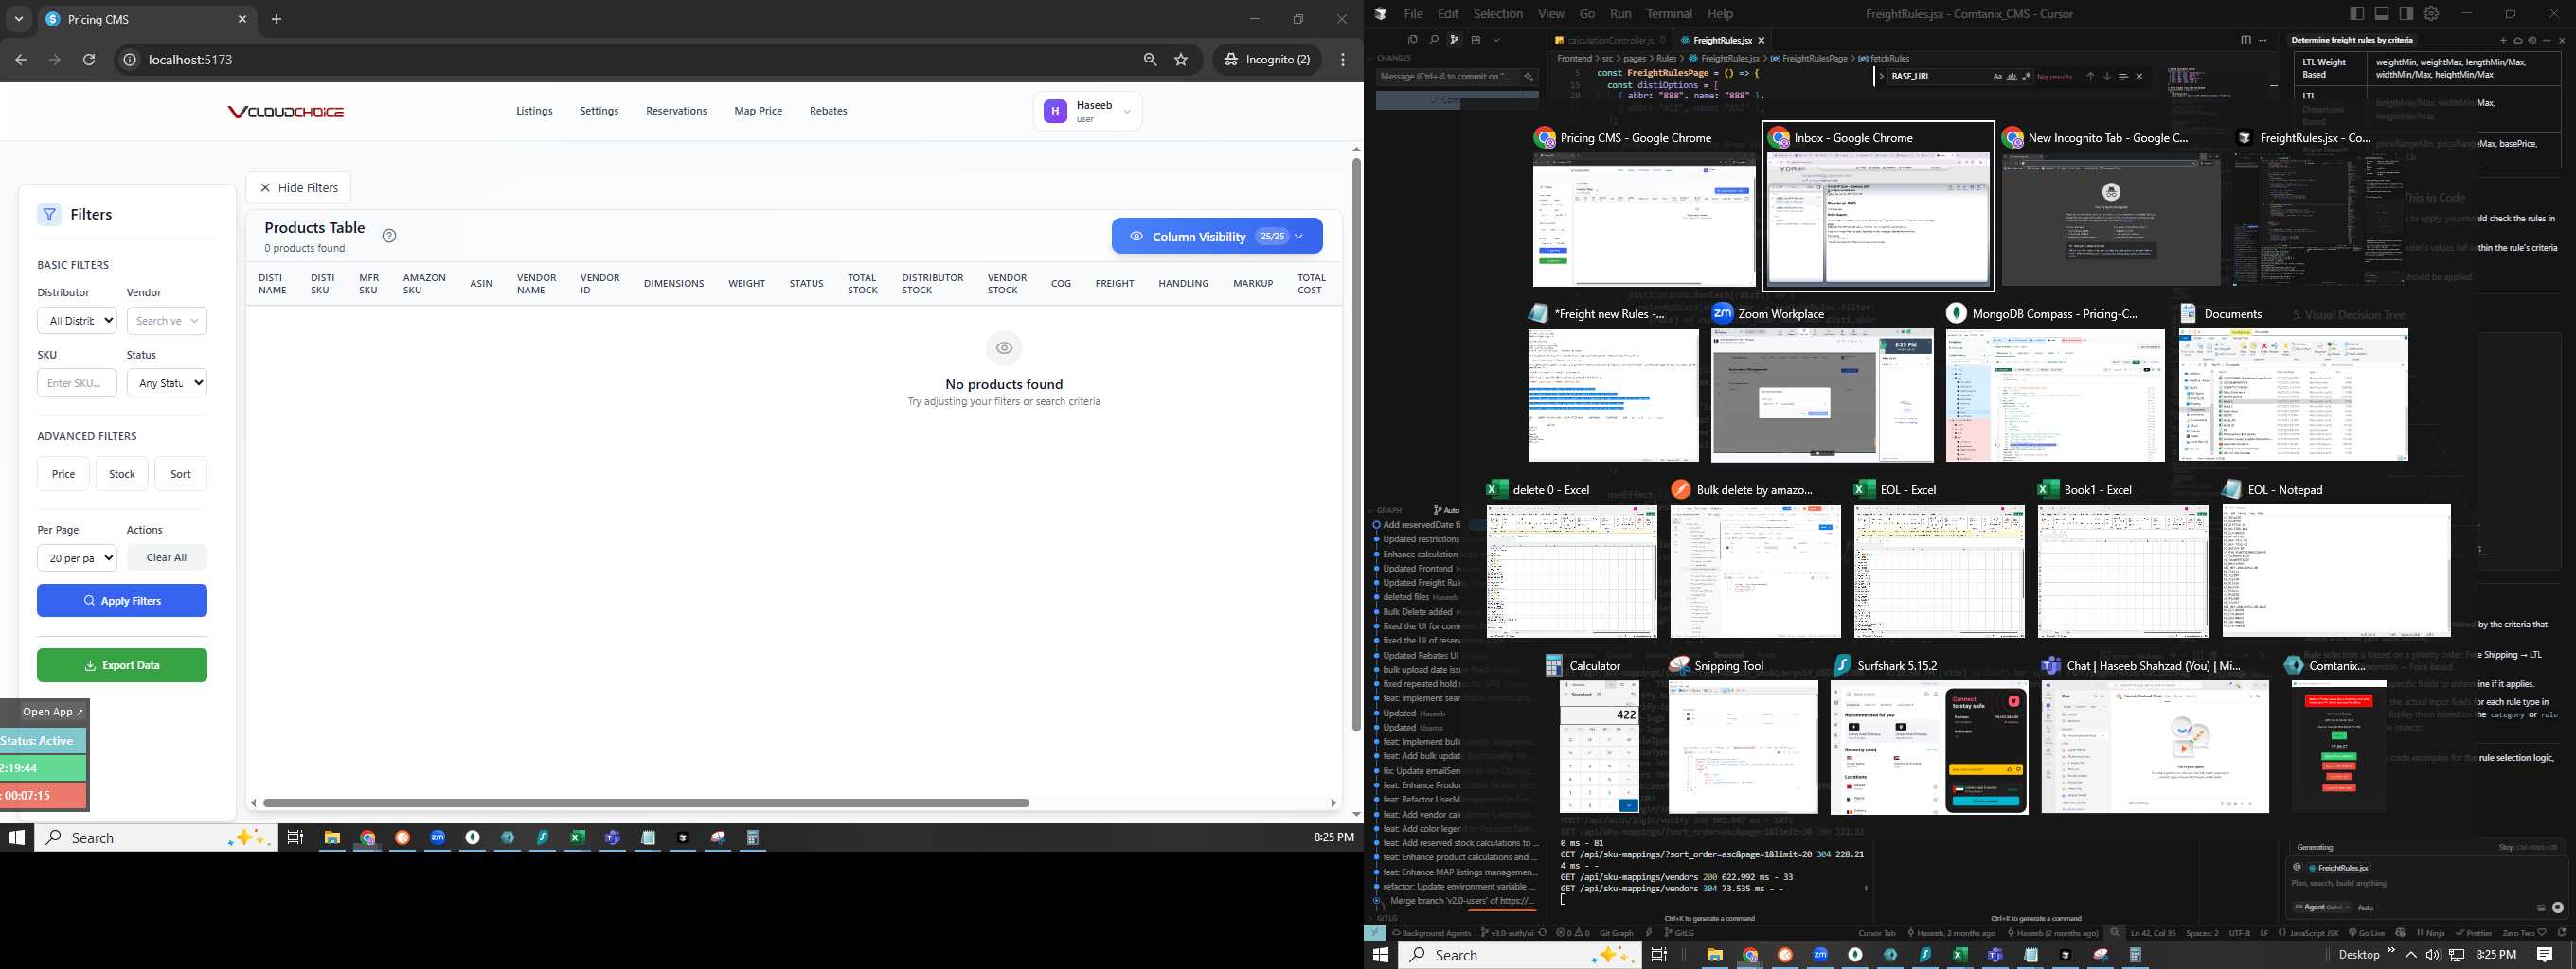The height and width of the screenshot is (969, 2576).
Task: Click the zoom magnifier icon in address bar
Action: [x=1150, y=60]
